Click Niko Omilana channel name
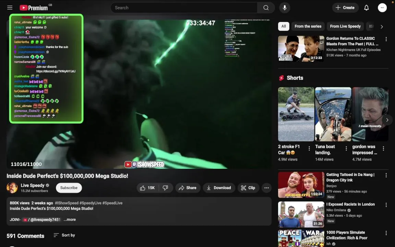 tap(337, 210)
